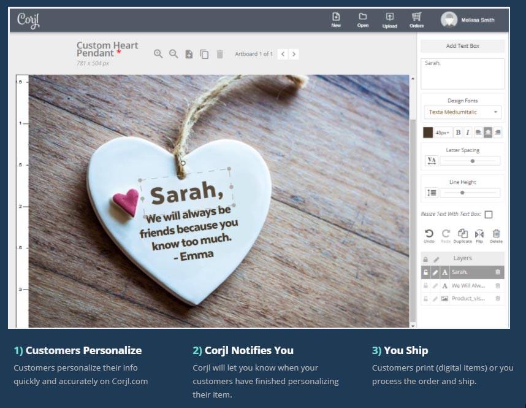Click the header lock icon in Layers
The height and width of the screenshot is (408, 526).
tap(425, 260)
